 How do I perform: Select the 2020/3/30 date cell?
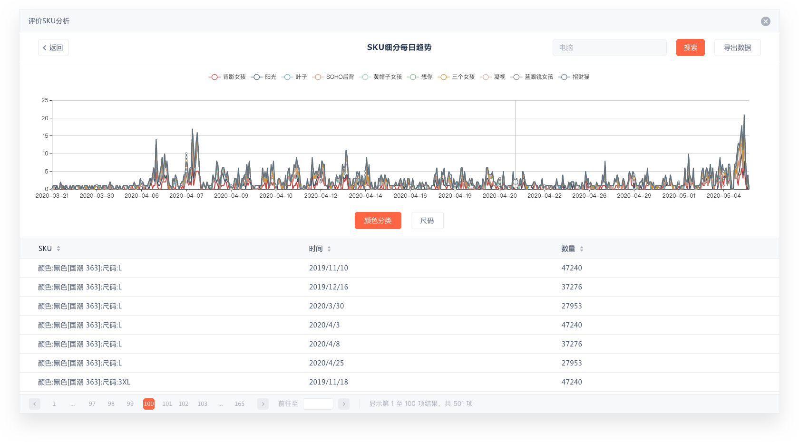coord(326,306)
